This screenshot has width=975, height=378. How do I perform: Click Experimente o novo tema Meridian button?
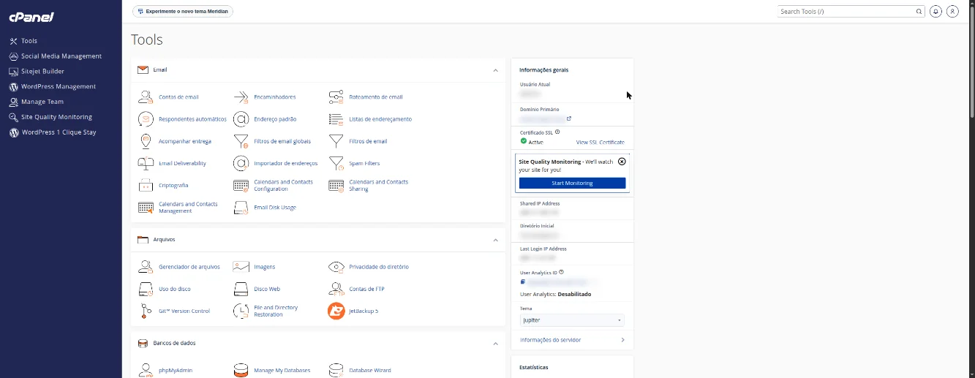point(183,12)
